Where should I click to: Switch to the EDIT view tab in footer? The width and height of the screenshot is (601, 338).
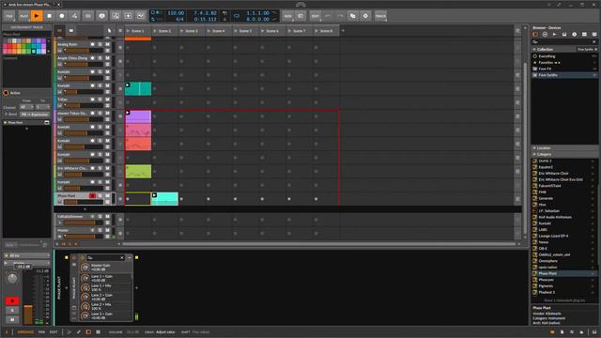tap(54, 332)
